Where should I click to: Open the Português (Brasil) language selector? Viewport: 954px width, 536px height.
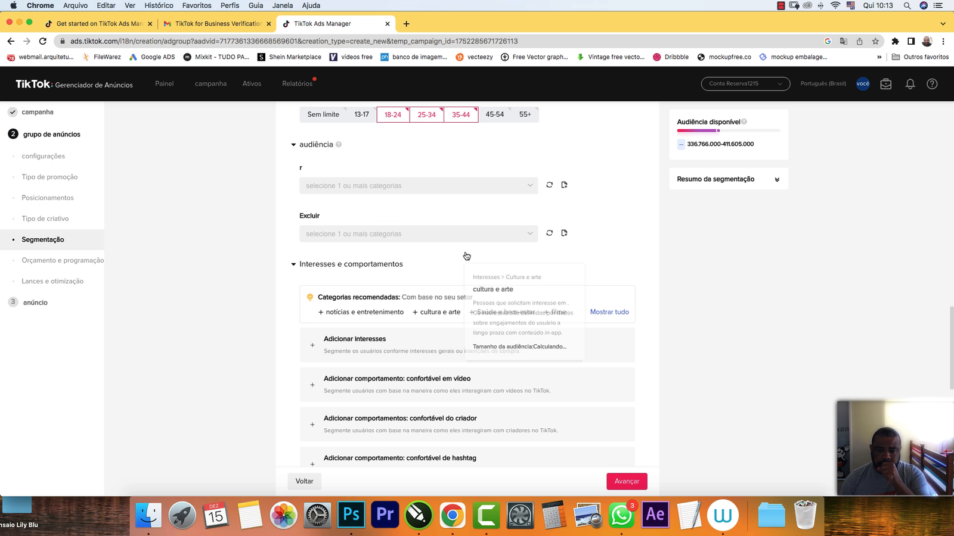[823, 83]
